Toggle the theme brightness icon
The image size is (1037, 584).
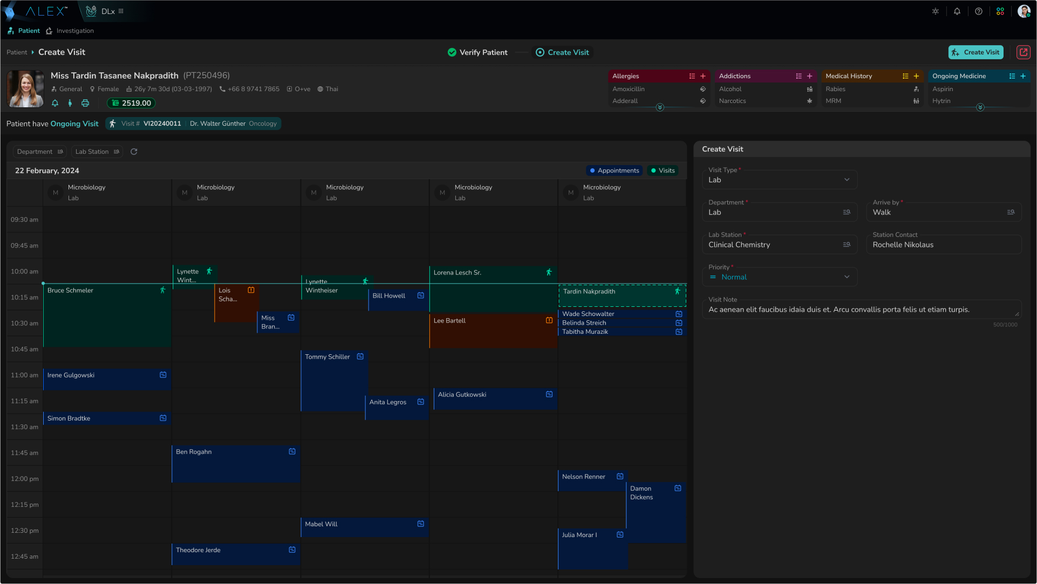point(936,11)
